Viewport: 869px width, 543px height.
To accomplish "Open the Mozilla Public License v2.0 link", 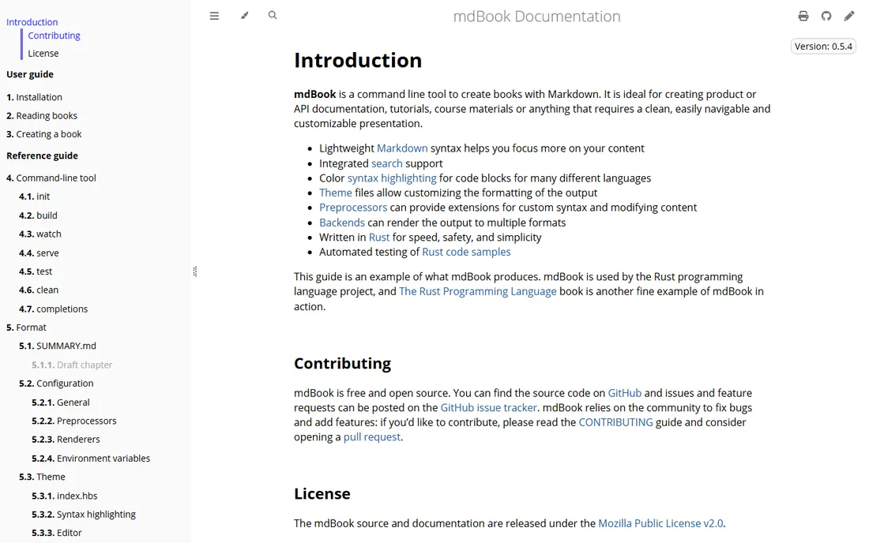I will click(x=660, y=523).
